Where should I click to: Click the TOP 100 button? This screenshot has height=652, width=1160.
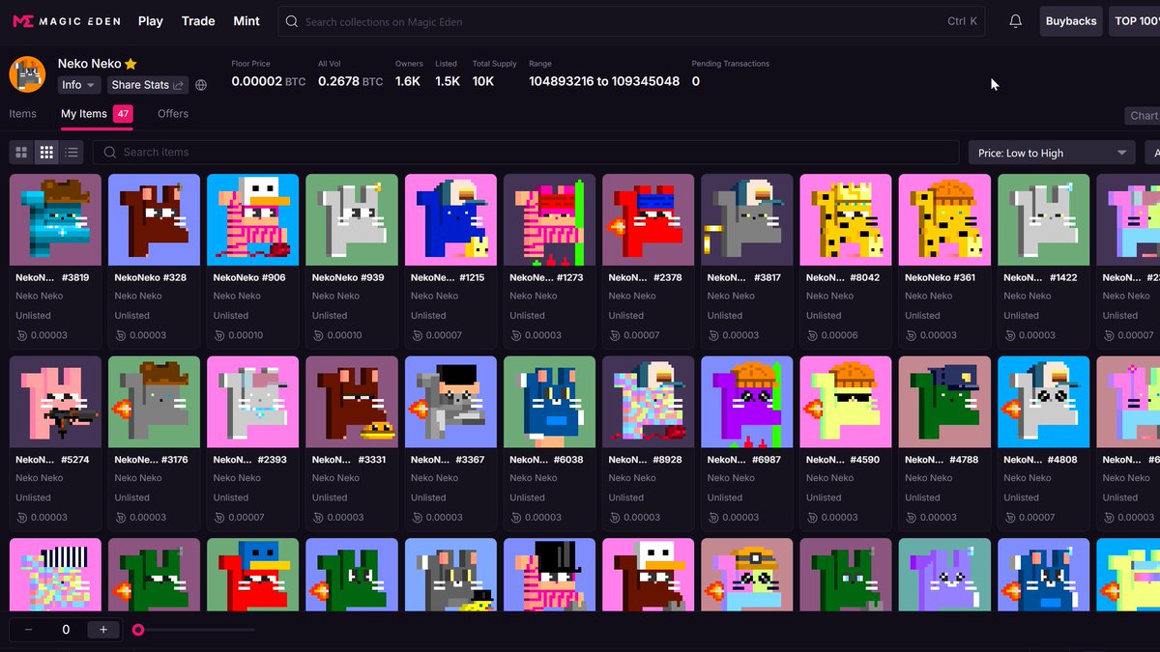point(1135,21)
